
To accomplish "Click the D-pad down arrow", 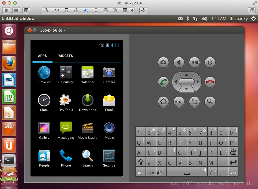I will (x=187, y=89).
